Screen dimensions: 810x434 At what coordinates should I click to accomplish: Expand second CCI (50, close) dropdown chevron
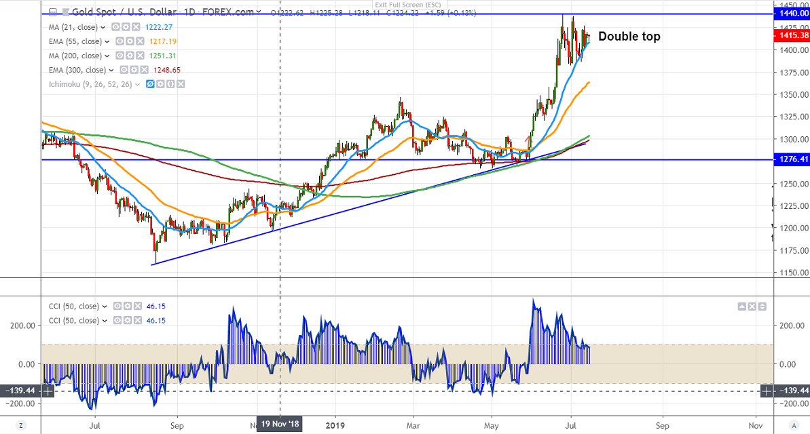[105, 321]
